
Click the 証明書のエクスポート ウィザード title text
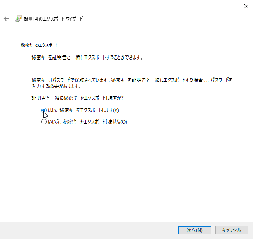click(x=54, y=19)
